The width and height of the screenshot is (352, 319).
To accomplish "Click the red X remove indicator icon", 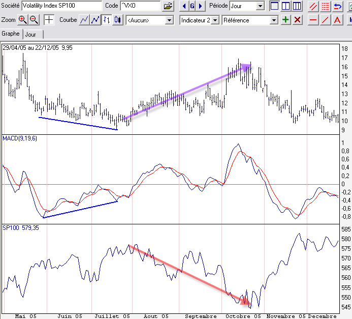I will (297, 20).
